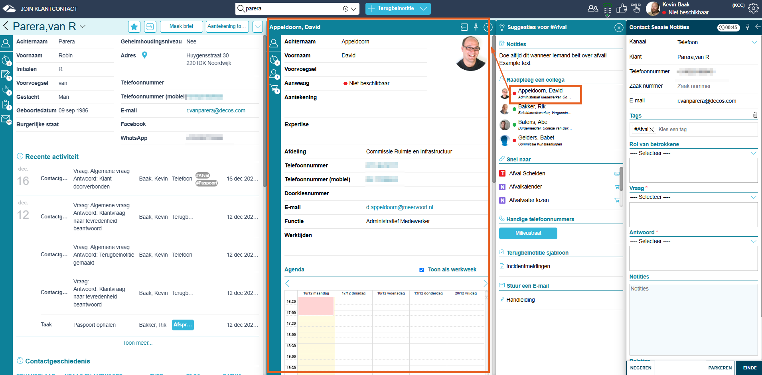Open the colleagues icon in the top bar
The image size is (762, 375).
coord(593,8)
